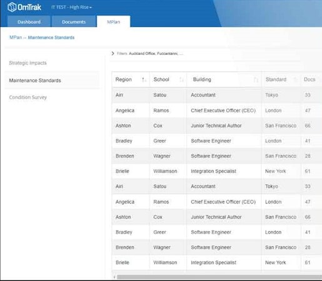Open Condition Survey sidebar item
Image resolution: width=322 pixels, height=281 pixels.
click(28, 97)
